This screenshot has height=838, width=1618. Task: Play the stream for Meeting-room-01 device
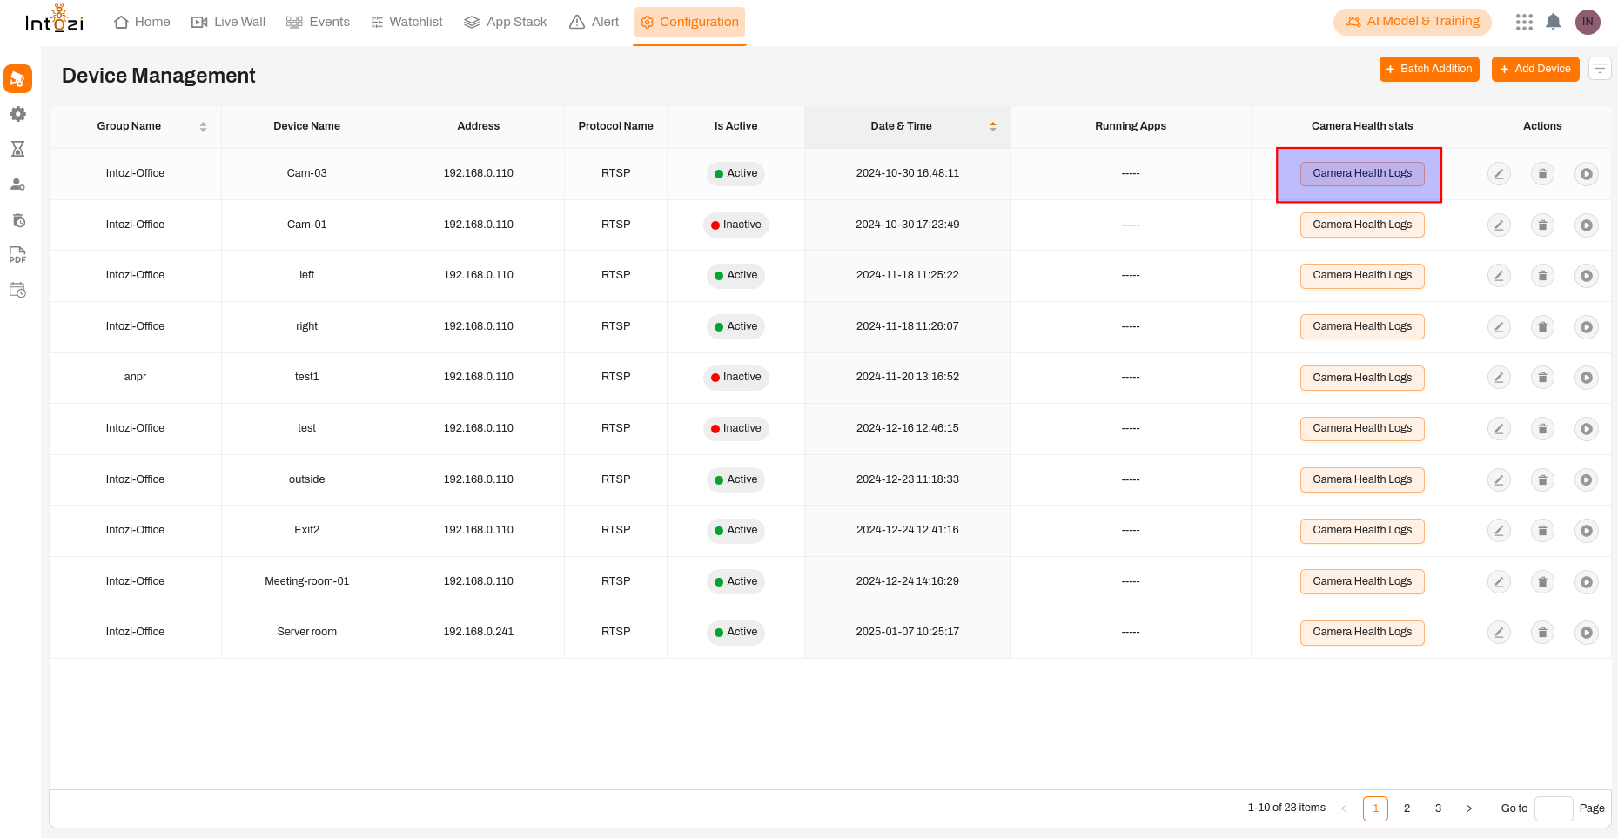(x=1587, y=581)
